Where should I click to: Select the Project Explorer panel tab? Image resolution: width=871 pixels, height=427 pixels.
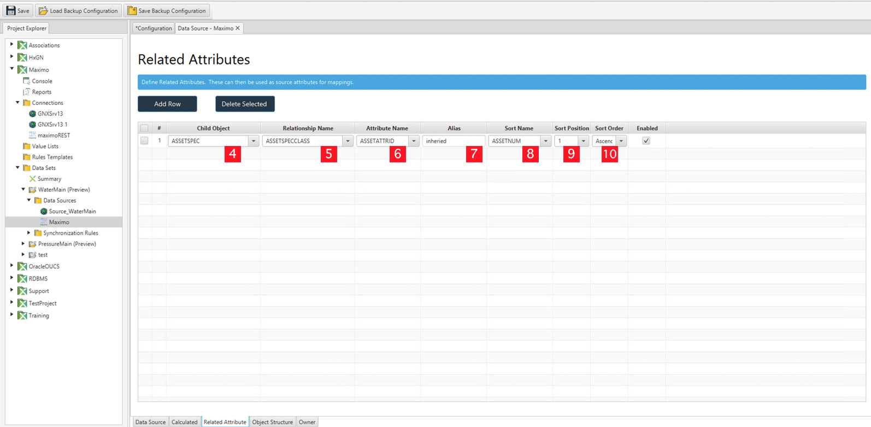click(x=27, y=28)
